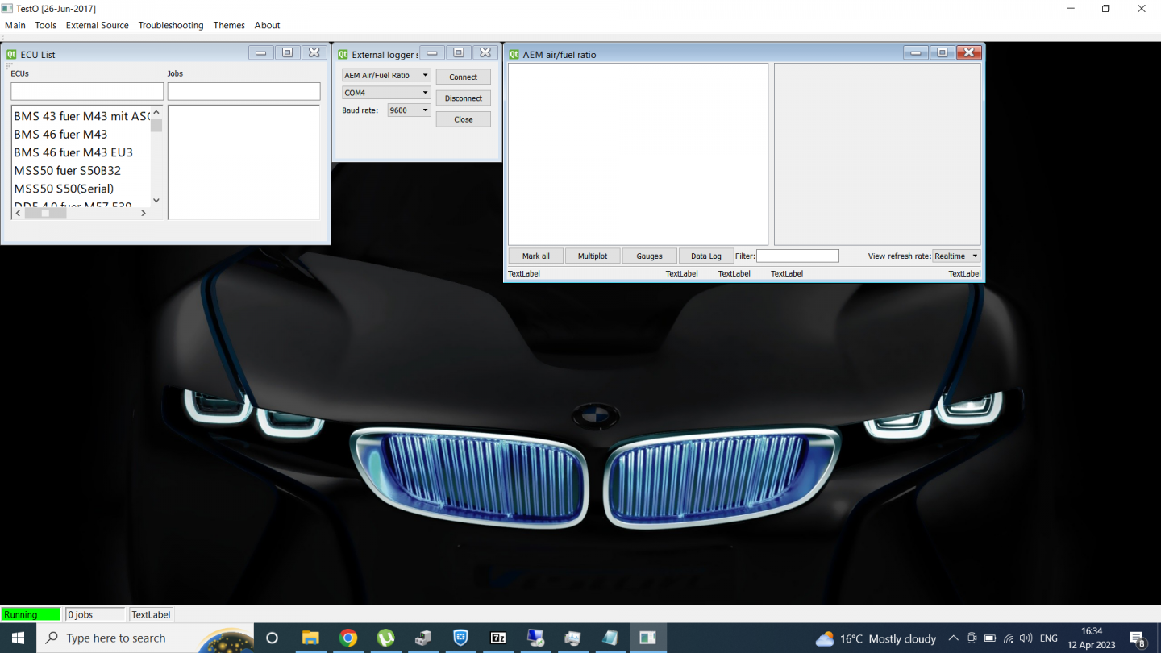Show hidden system tray icons
Screen dimensions: 1161x653
point(954,638)
